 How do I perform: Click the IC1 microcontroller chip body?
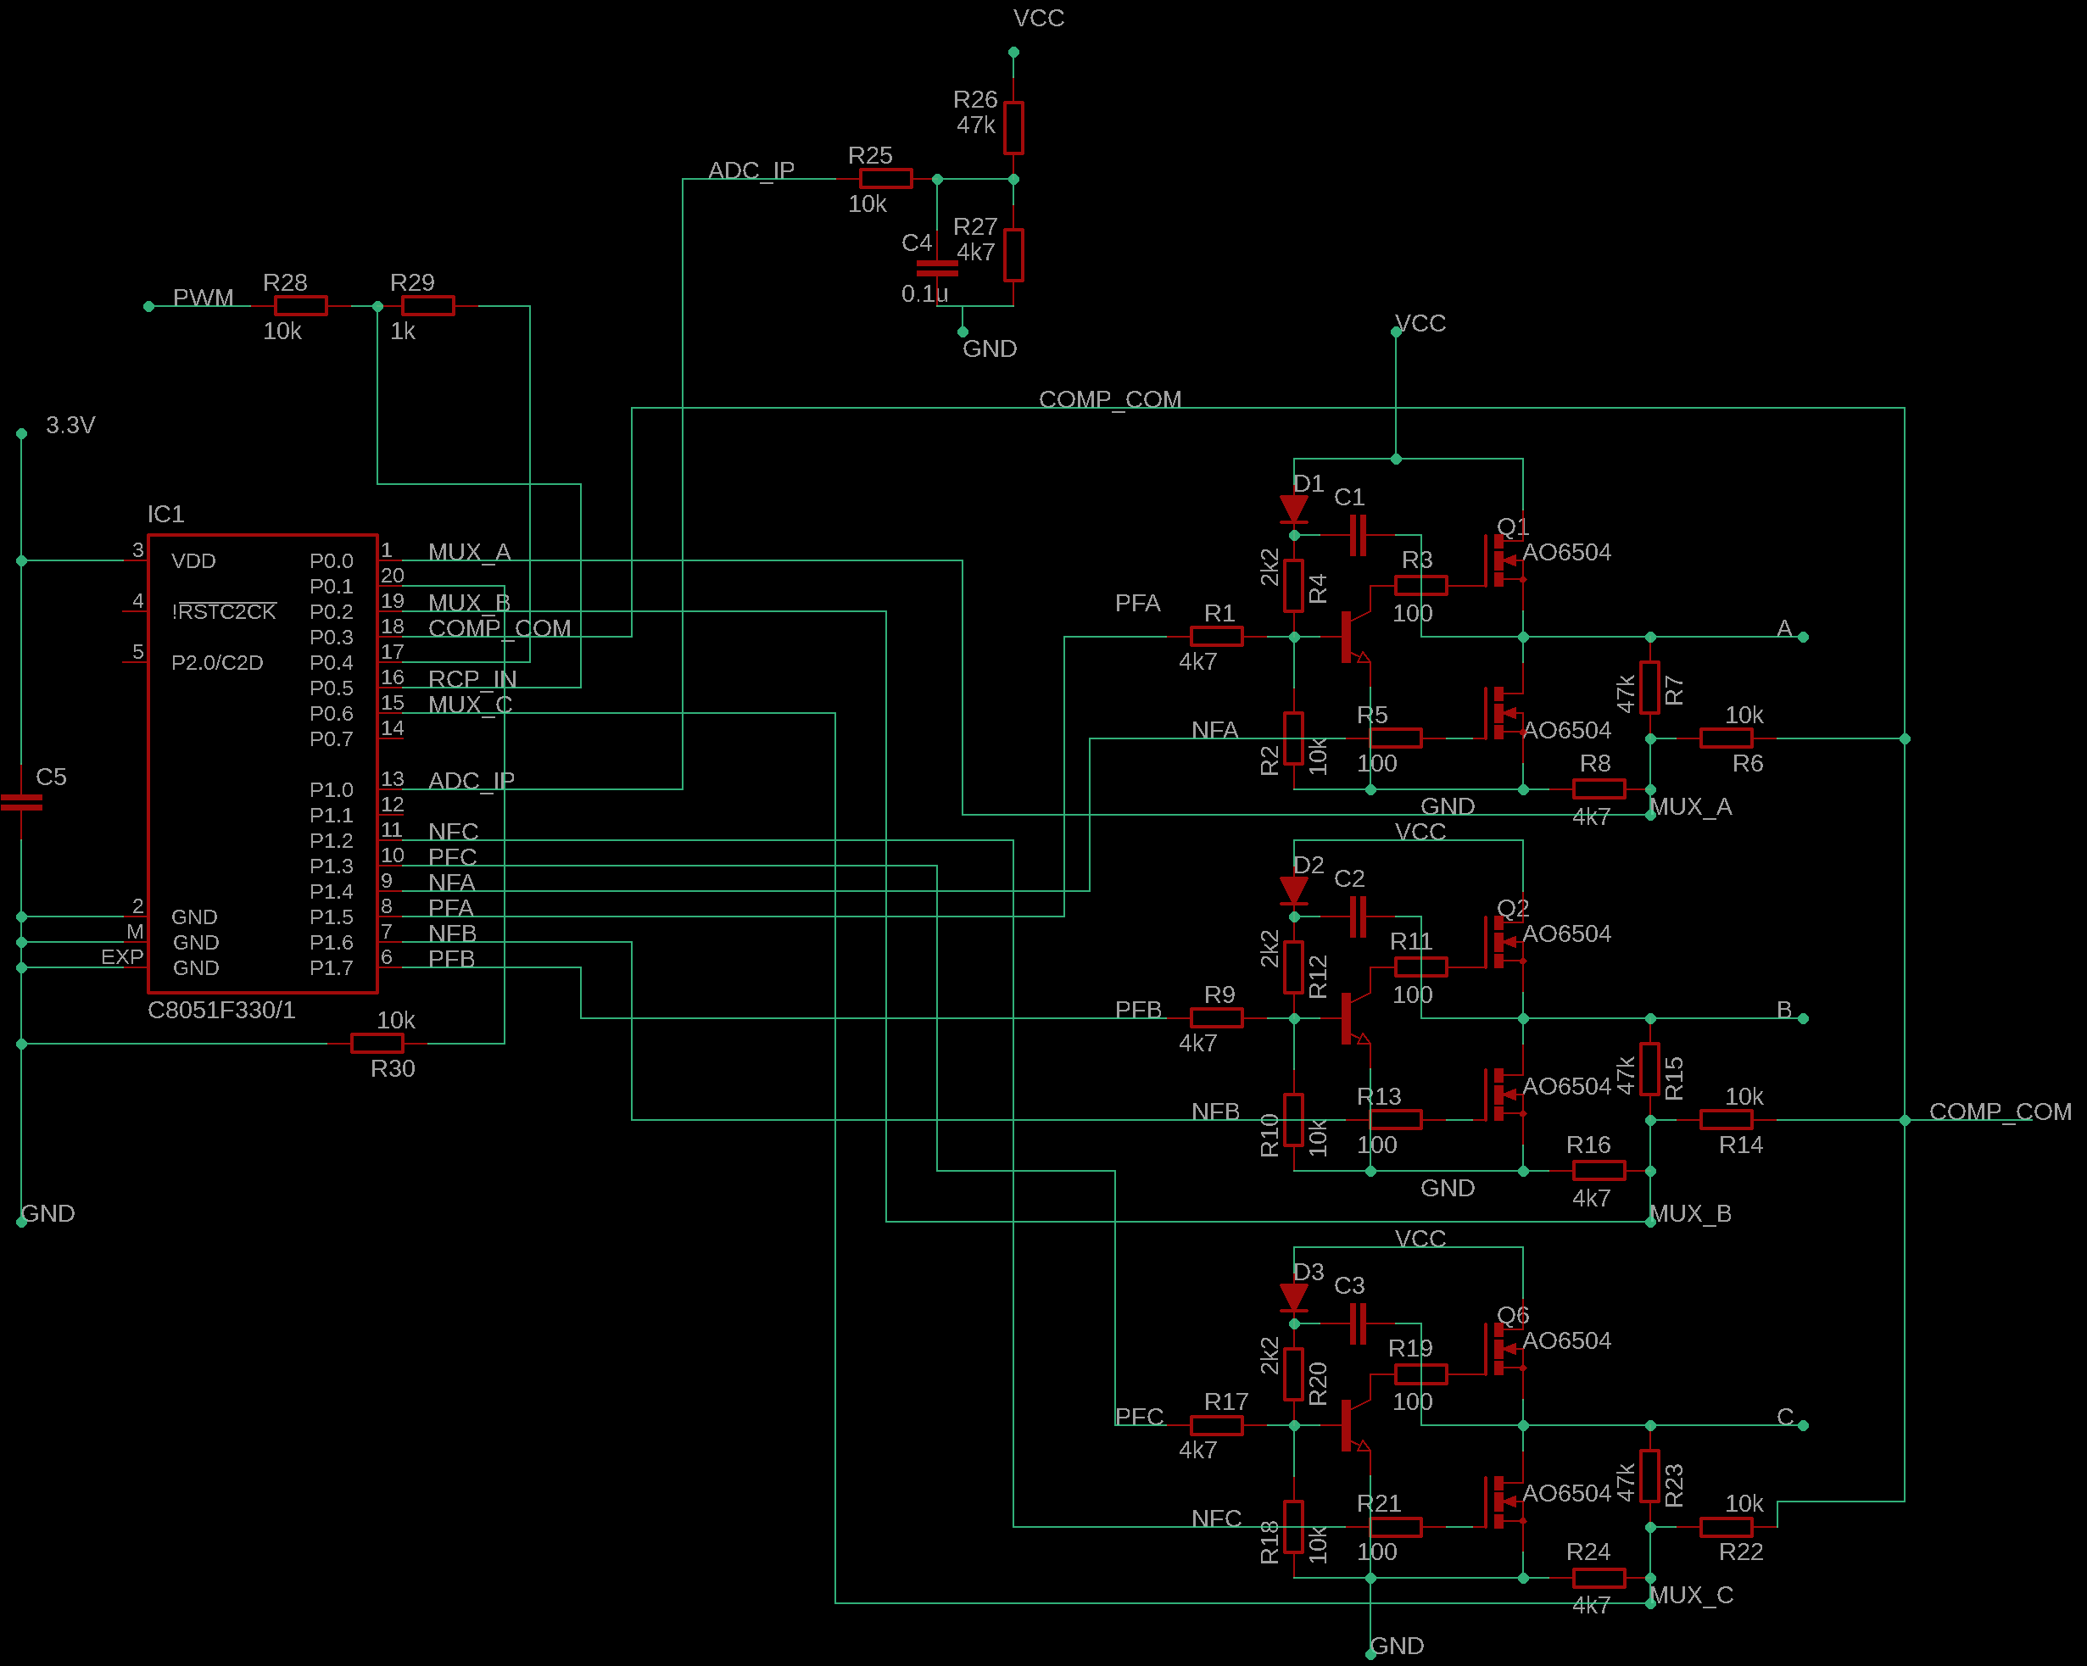tap(261, 763)
